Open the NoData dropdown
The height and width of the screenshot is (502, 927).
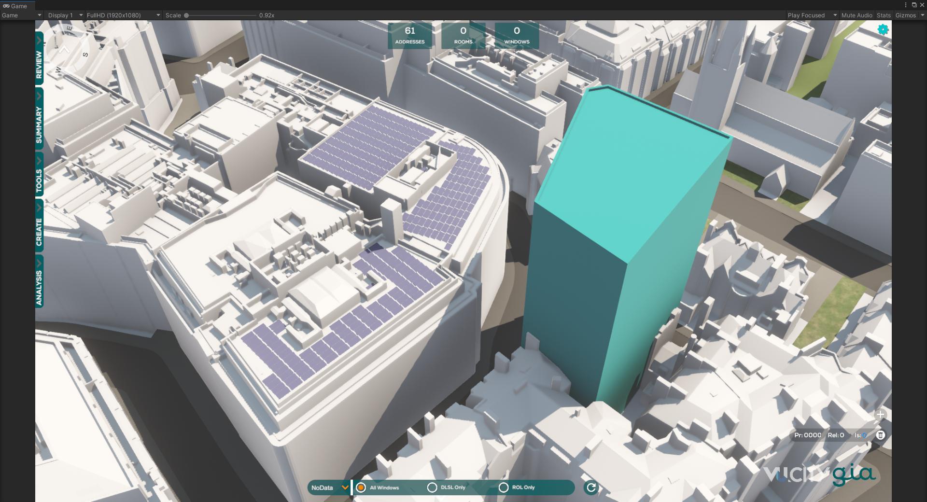coord(329,488)
